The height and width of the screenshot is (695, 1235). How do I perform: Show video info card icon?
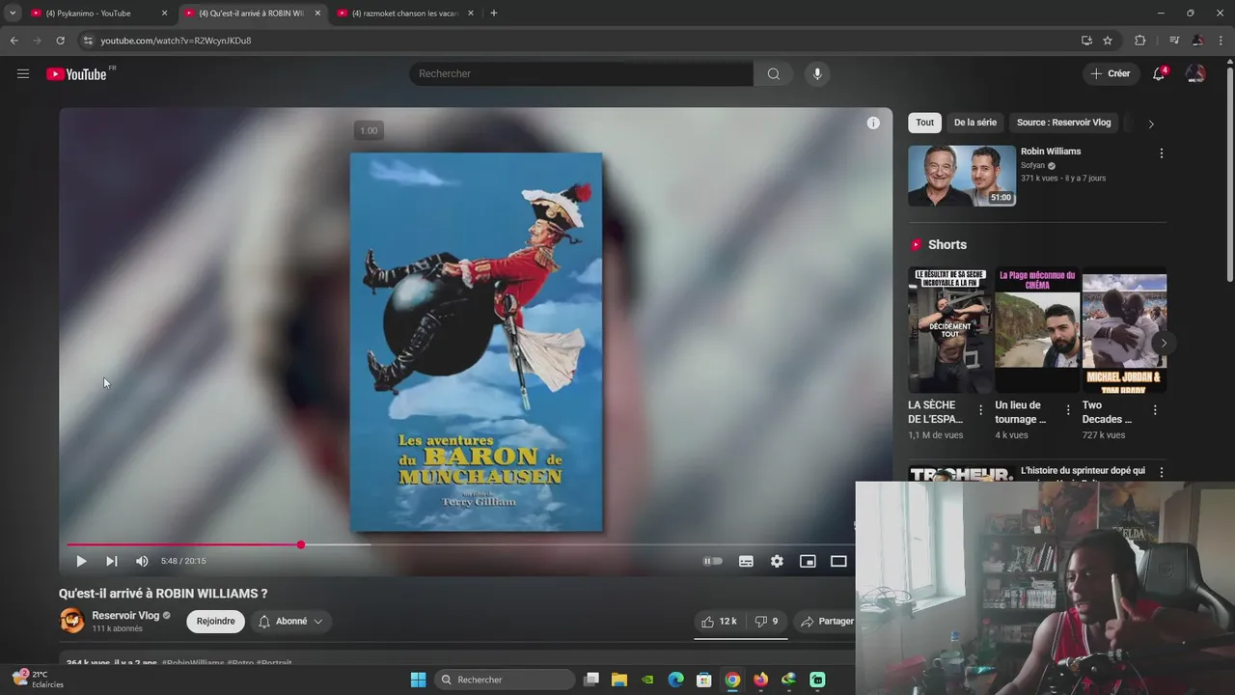click(x=873, y=123)
